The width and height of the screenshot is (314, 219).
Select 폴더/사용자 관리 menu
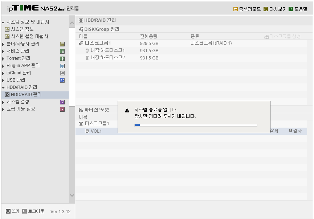23,44
